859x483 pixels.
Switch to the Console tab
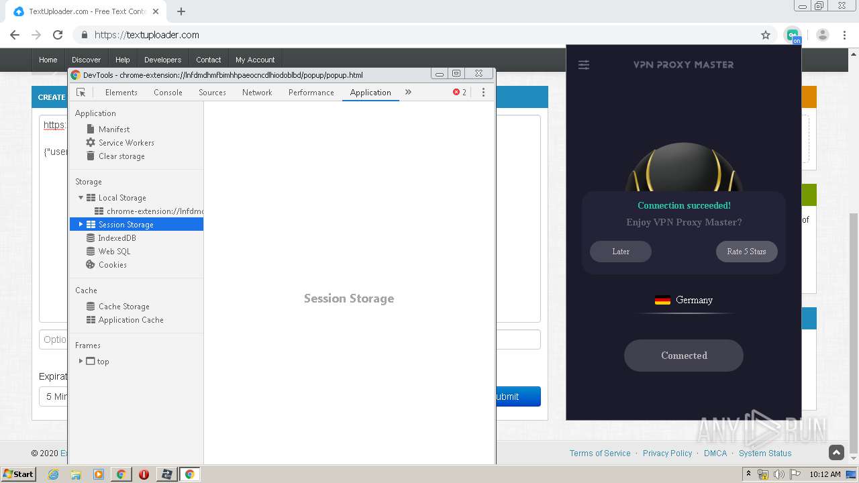tap(168, 93)
